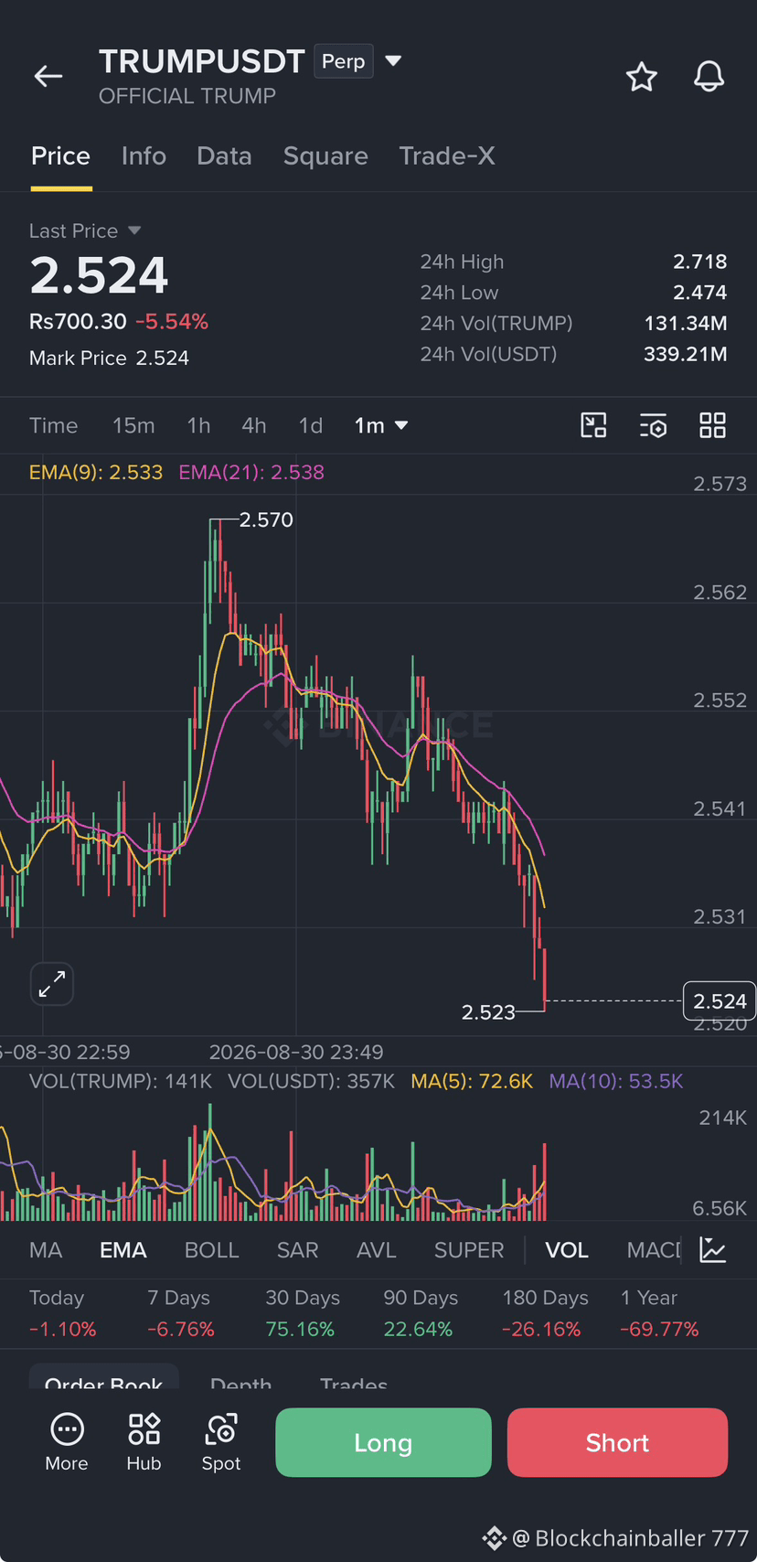
Task: Select the 1d interval
Action: (311, 425)
